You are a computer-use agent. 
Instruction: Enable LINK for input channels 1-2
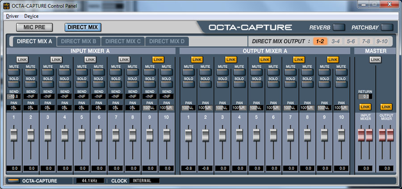click(x=22, y=59)
